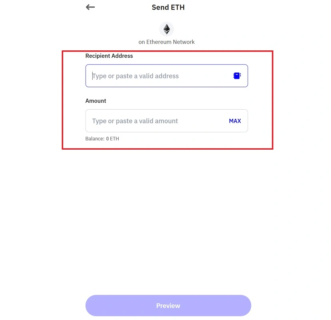The width and height of the screenshot is (331, 320).
Task: Click the Ethereum diamond logo
Action: coord(167,29)
